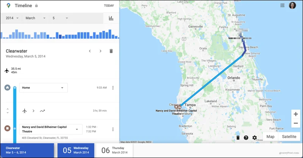Screen dimensions: 303x158
Task: Click the Google Maps pin logo
Action: point(8,5)
